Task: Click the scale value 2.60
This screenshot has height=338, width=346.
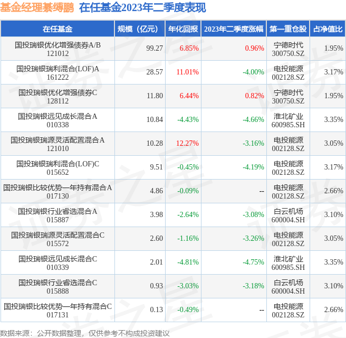Action: [156, 238]
